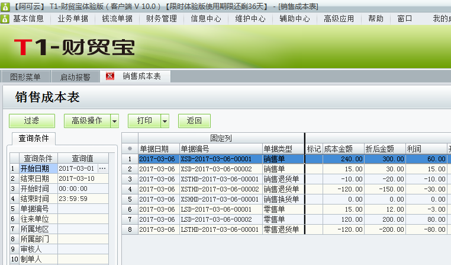The height and width of the screenshot is (265, 451).
Task: Click row number 5 header in grid
Action: point(130,199)
